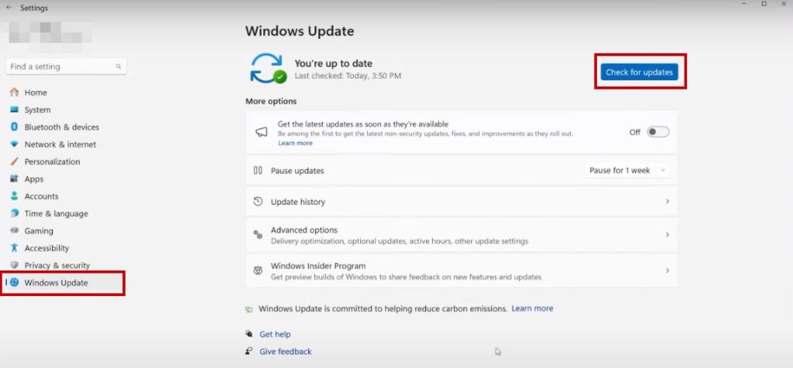Click the Advanced options gears icon

pos(258,235)
